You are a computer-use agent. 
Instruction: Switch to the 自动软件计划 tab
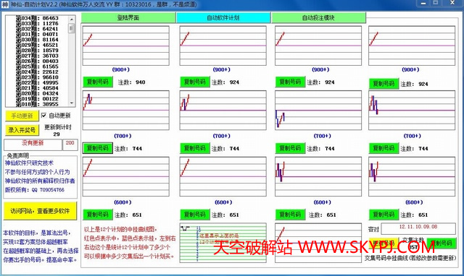[223, 17]
